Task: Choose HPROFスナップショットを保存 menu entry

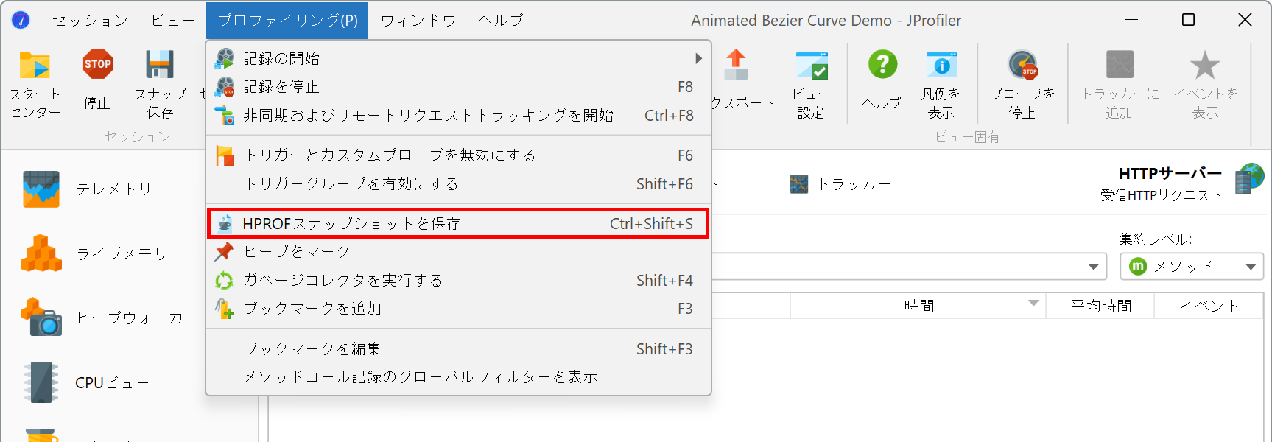Action: (x=458, y=223)
